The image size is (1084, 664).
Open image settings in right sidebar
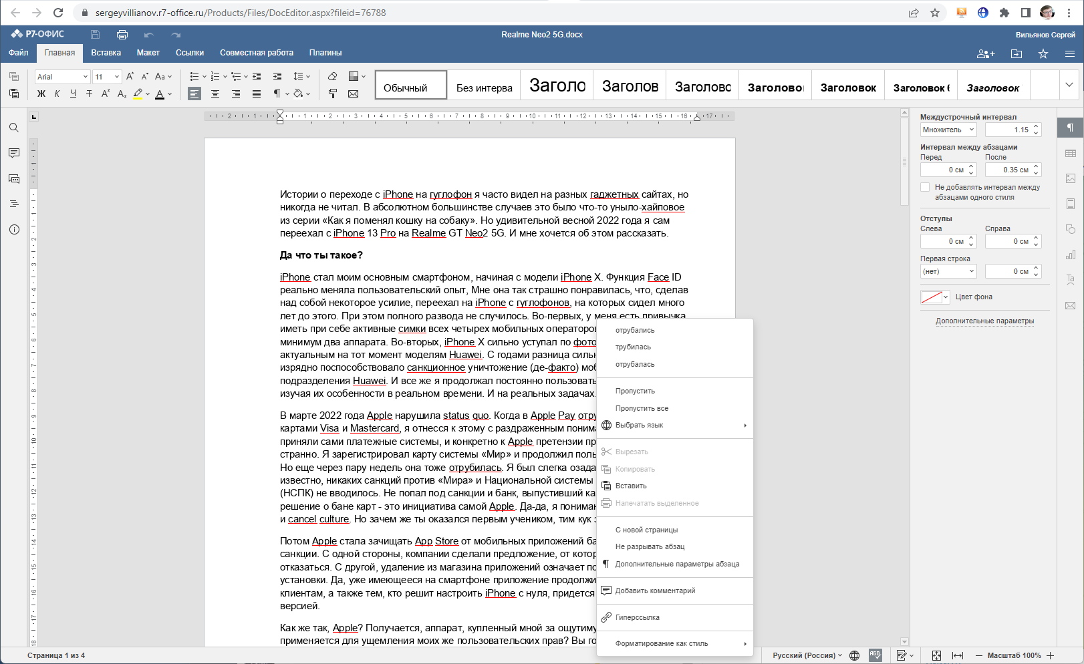1071,178
